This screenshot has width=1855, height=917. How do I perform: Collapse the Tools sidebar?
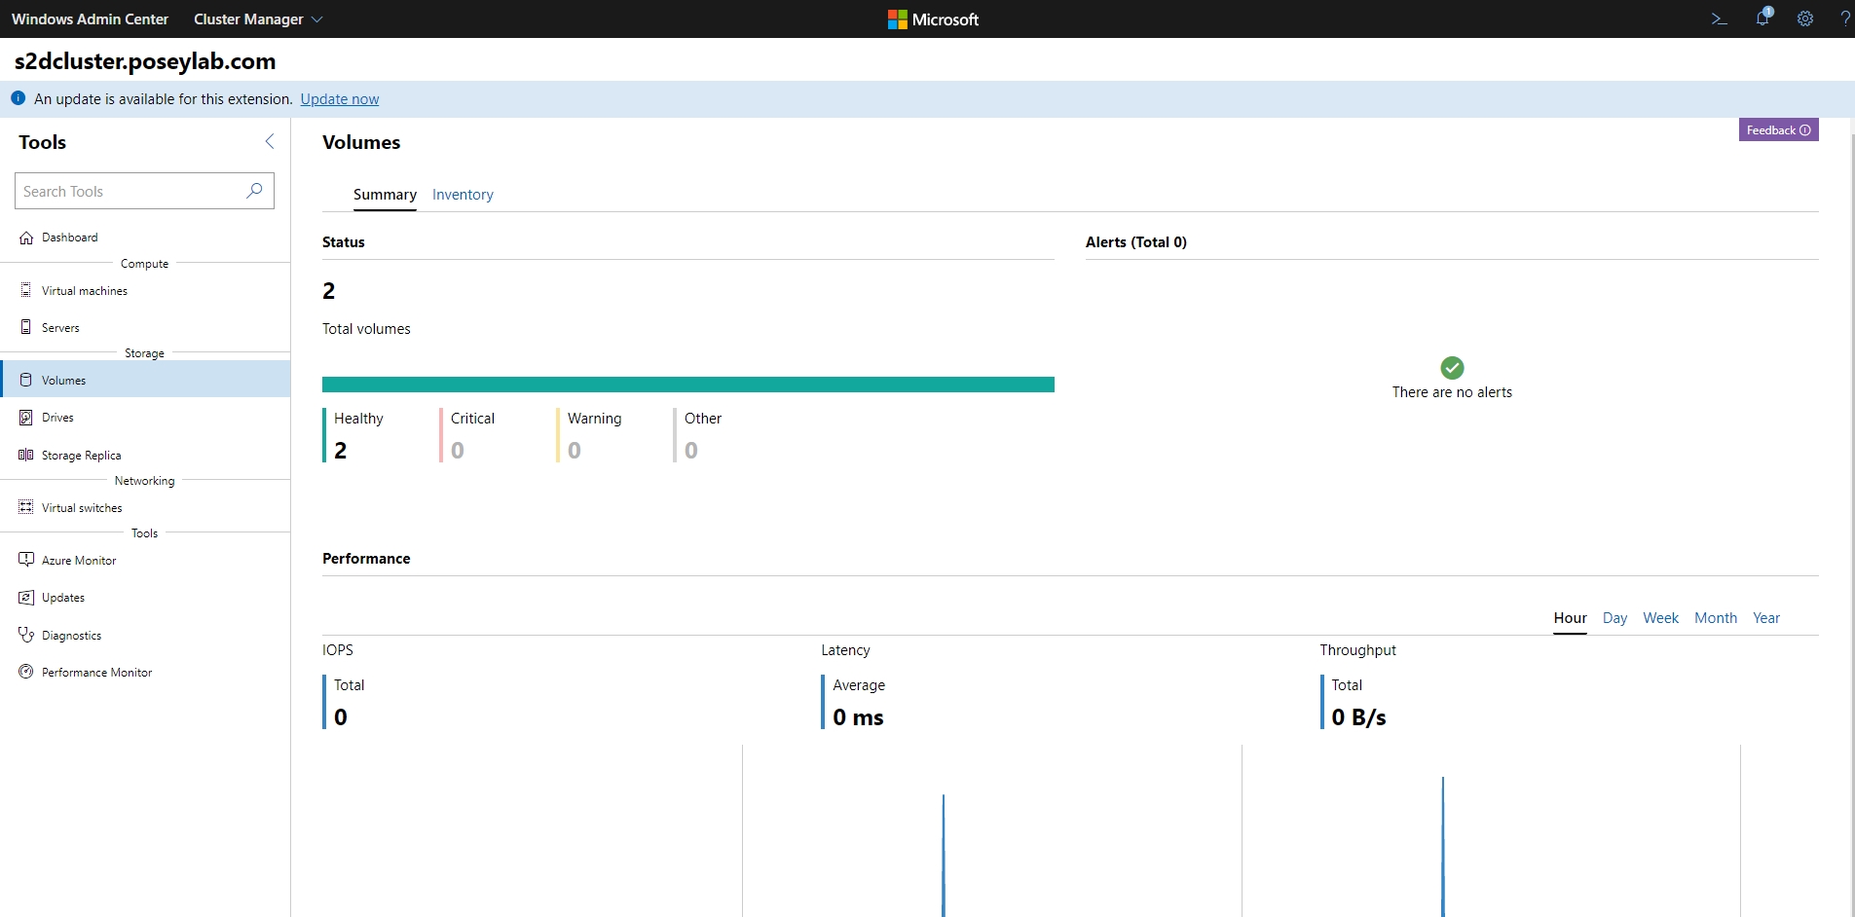[269, 141]
